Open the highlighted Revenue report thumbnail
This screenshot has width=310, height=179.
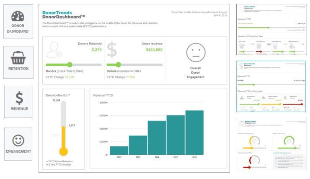pyautogui.click(x=271, y=87)
